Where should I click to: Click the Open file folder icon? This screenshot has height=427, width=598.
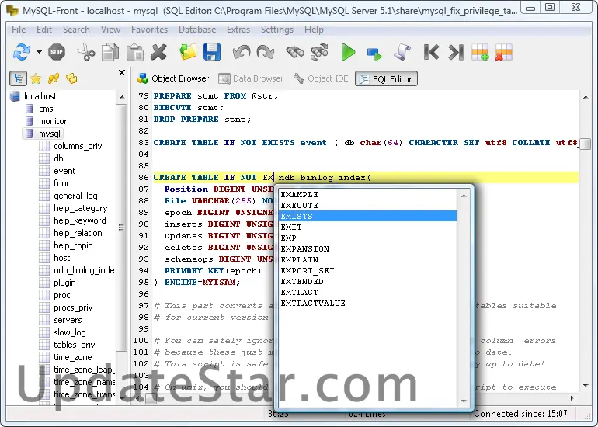188,52
